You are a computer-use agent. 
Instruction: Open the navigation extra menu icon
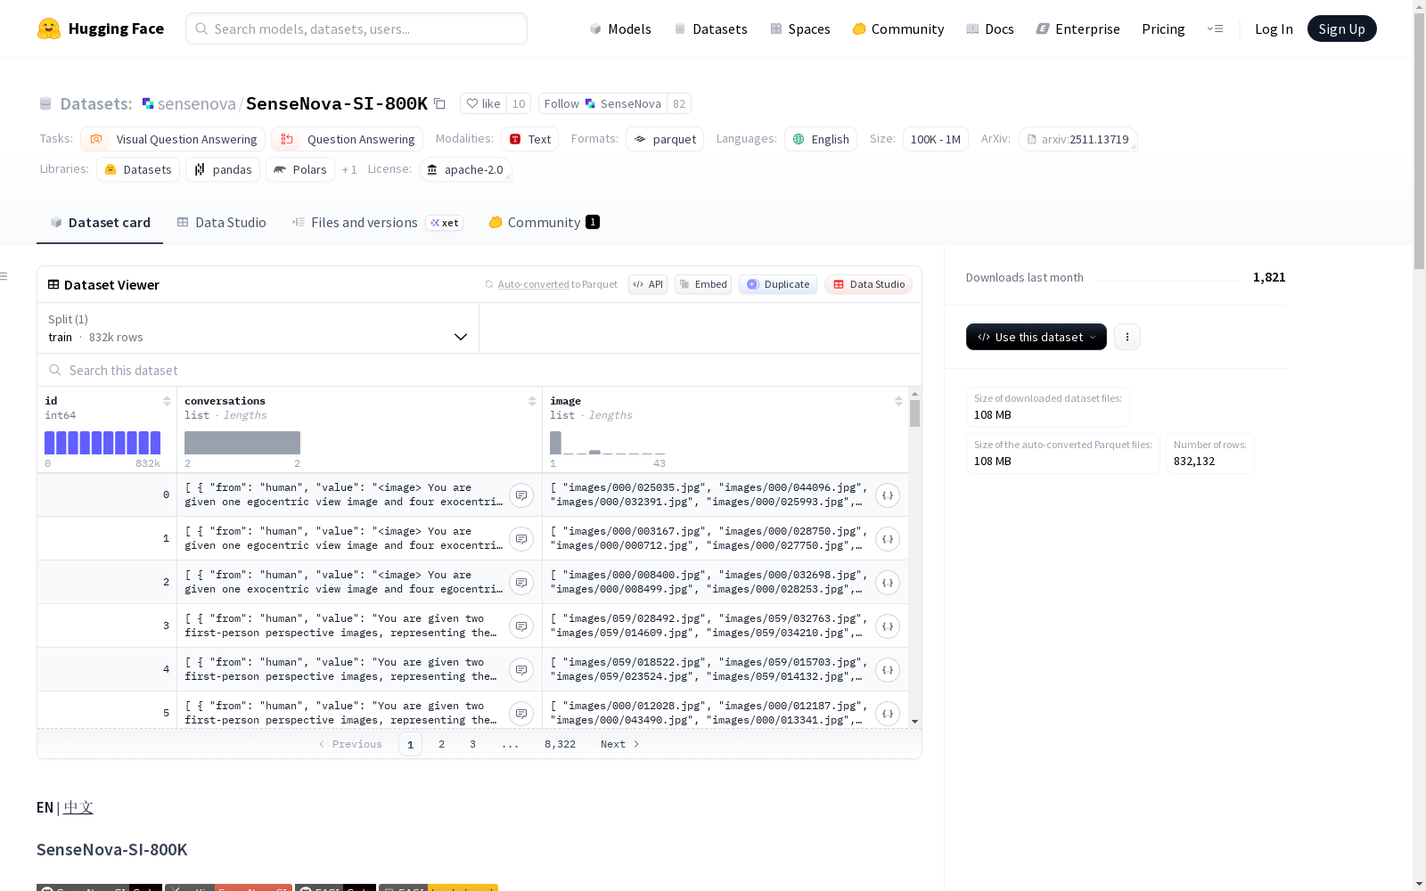(1215, 29)
